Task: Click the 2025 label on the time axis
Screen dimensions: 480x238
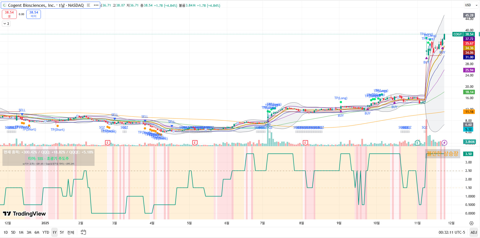Action: (x=45, y=223)
